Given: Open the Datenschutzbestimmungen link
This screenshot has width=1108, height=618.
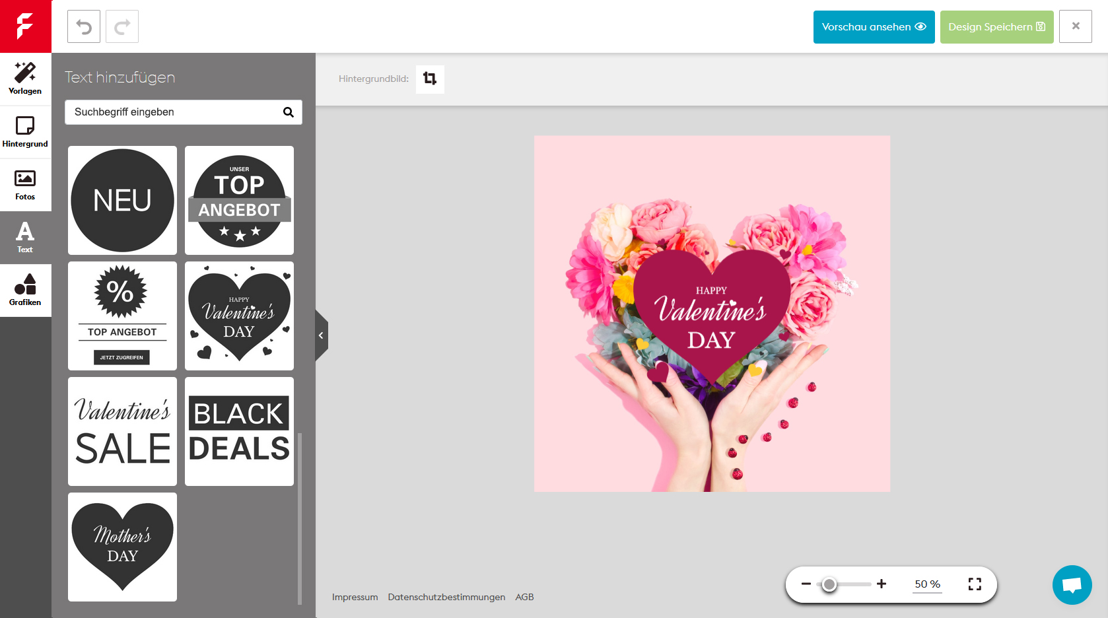Looking at the screenshot, I should 446,597.
